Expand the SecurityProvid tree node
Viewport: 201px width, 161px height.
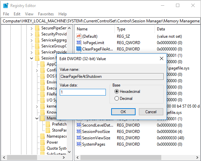point(31,34)
